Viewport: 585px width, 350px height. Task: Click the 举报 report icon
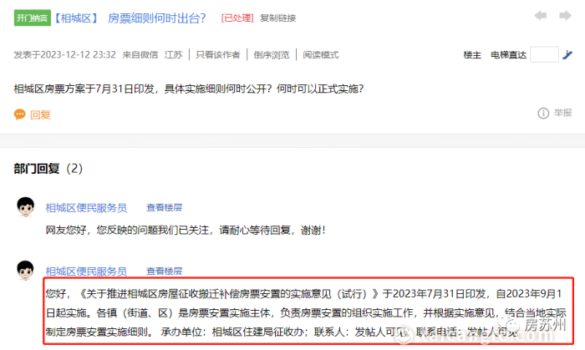point(543,113)
